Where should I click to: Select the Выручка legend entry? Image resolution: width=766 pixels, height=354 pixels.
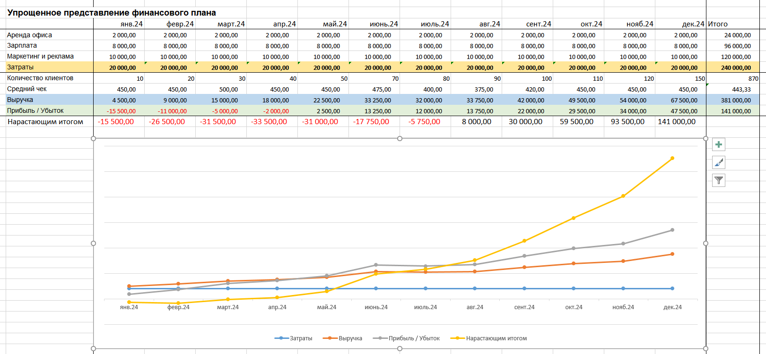pyautogui.click(x=342, y=338)
